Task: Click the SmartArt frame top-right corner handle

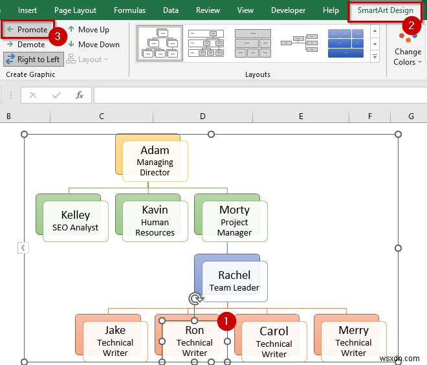Action: tap(398, 135)
